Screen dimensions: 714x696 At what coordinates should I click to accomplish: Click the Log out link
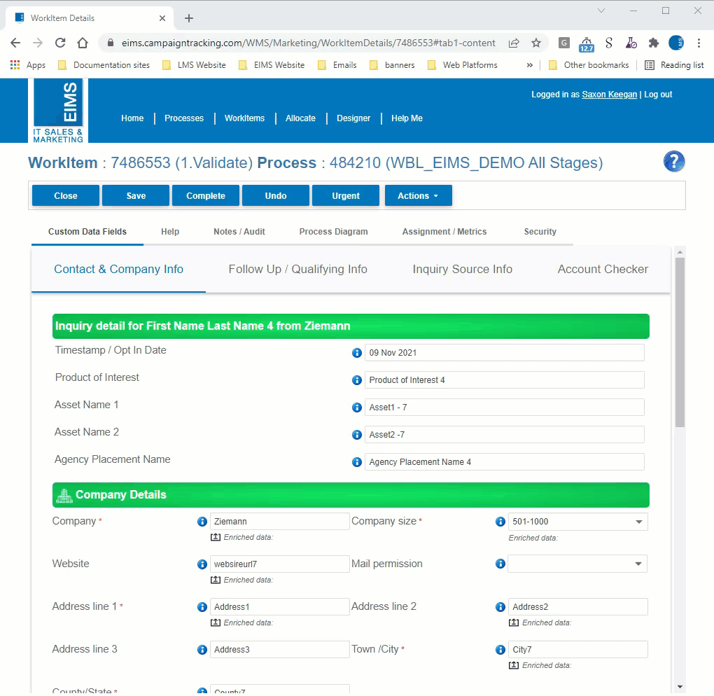point(658,95)
